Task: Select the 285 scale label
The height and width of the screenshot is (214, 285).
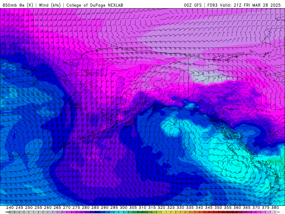Action: [95, 208]
